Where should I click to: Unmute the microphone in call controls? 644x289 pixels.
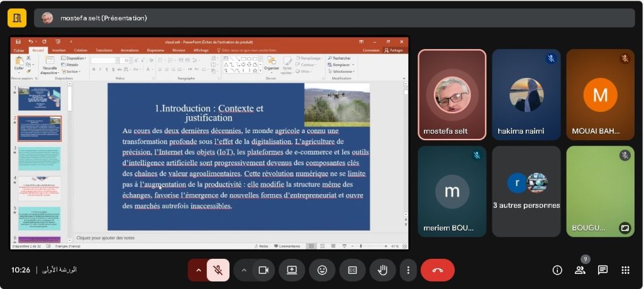[x=218, y=270]
